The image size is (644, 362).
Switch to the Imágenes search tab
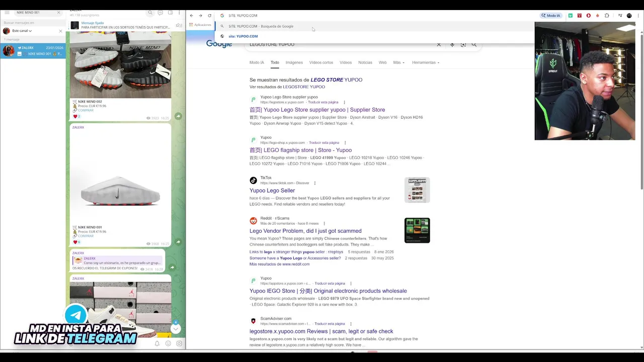294,62
